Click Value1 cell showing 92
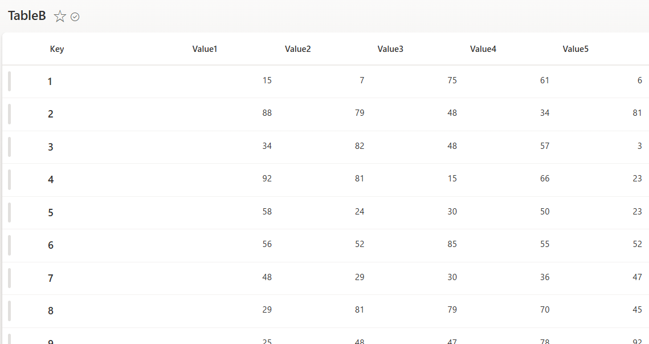The width and height of the screenshot is (649, 344). pos(267,179)
